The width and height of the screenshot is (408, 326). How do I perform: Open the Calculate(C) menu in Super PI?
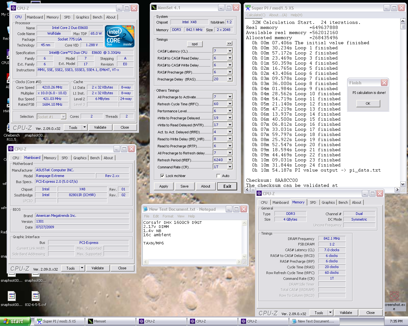tap(256, 15)
